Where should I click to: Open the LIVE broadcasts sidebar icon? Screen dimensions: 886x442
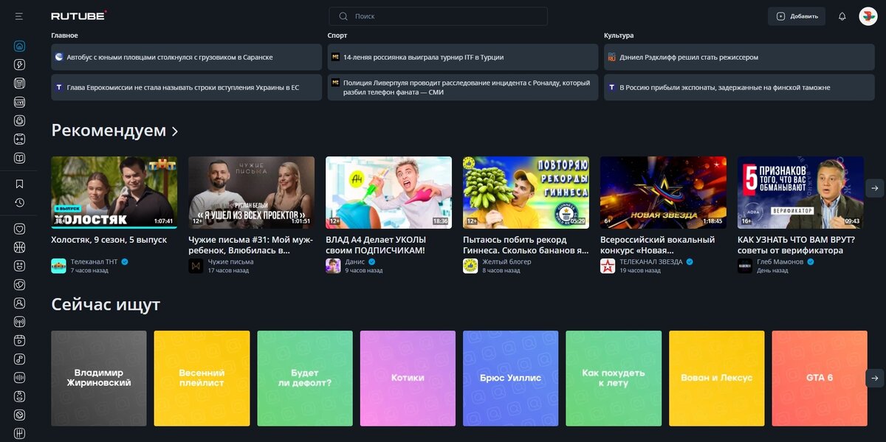pyautogui.click(x=19, y=102)
